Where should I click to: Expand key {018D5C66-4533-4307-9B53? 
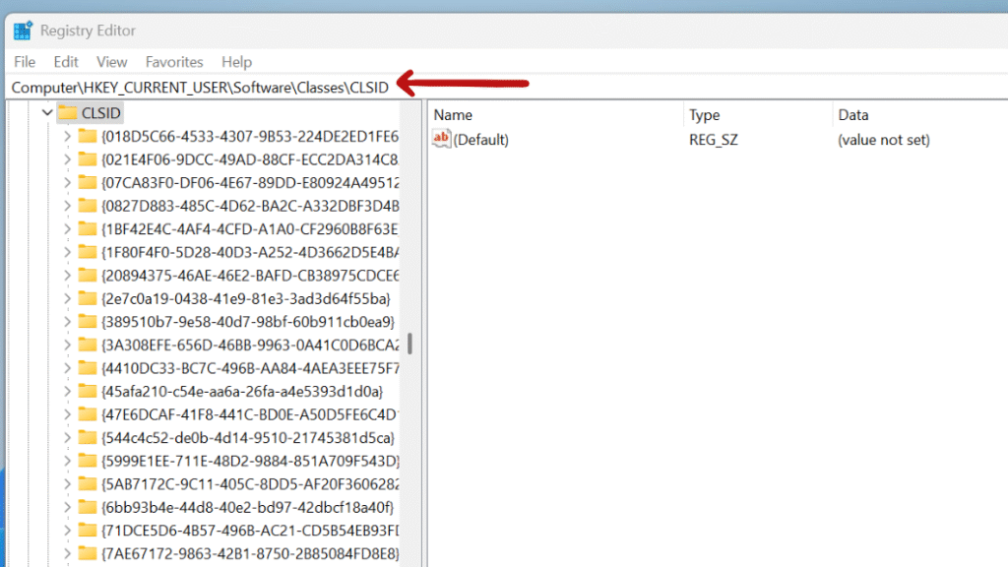[x=67, y=136]
